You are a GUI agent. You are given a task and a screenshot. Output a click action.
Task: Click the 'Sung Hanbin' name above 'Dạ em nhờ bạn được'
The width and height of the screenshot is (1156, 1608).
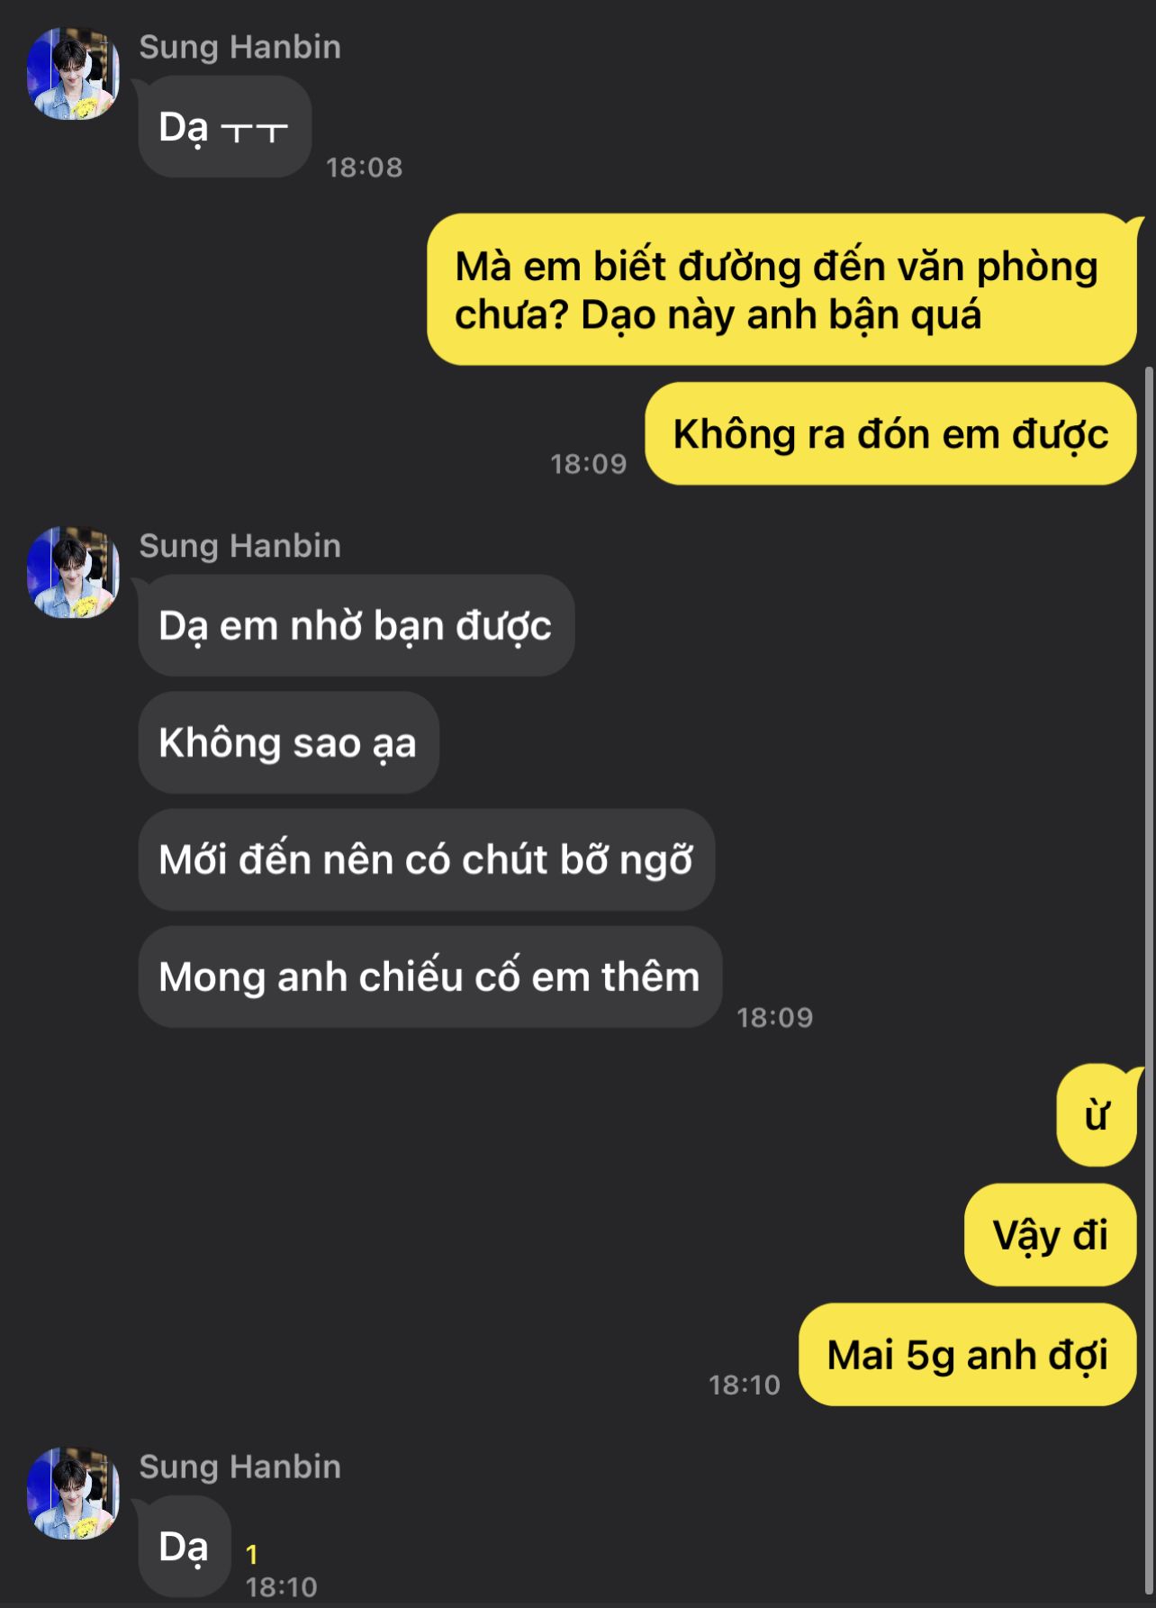point(240,546)
